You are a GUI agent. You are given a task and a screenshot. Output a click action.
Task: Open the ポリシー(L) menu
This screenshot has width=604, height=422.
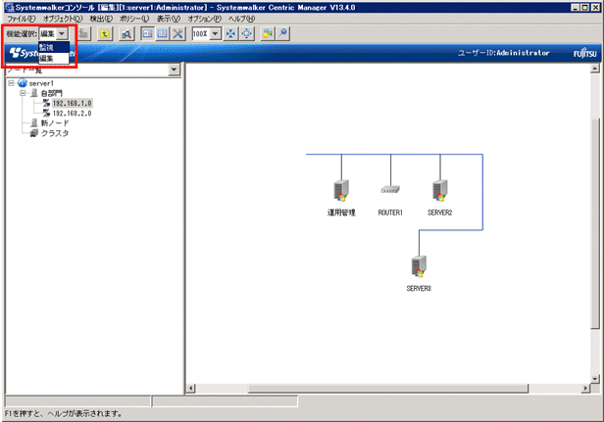click(x=134, y=19)
